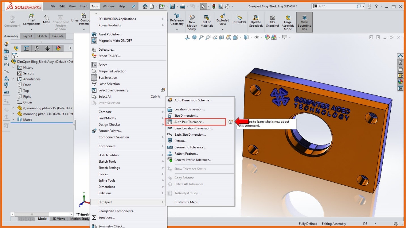406x228 pixels.
Task: Click Customize Menu in the submenu
Action: (186, 202)
